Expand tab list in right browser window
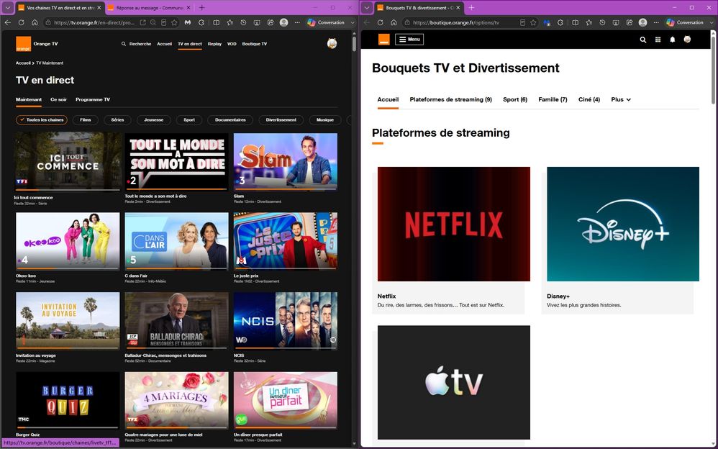The width and height of the screenshot is (718, 449). click(367, 8)
